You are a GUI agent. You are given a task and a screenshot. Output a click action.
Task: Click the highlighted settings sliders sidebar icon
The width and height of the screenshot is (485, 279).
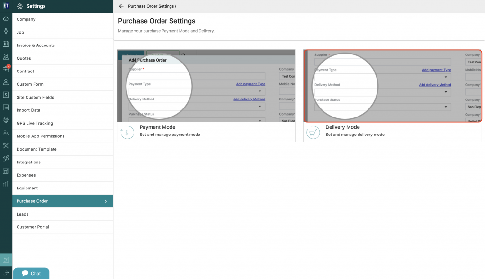tap(6, 260)
